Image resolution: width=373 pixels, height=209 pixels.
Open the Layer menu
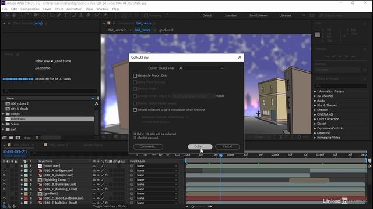[x=47, y=9]
